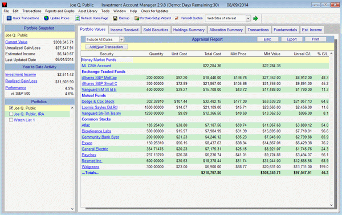Open the Performance link
Image resolution: width=342 pixels, height=215 pixels.
[15, 88]
